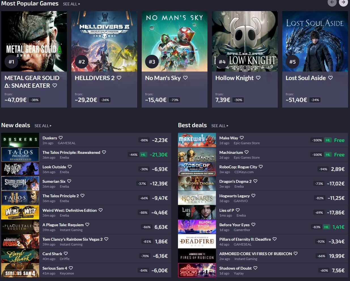Image resolution: width=350 pixels, height=281 pixels.
Task: Click Free price on Make Way row
Action: pos(339,140)
